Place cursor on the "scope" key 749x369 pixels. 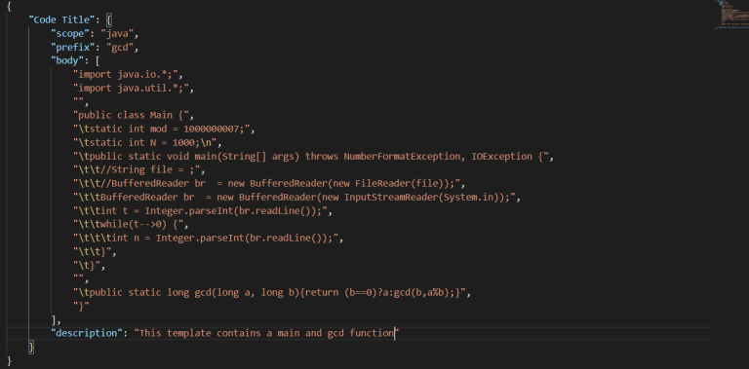point(70,33)
